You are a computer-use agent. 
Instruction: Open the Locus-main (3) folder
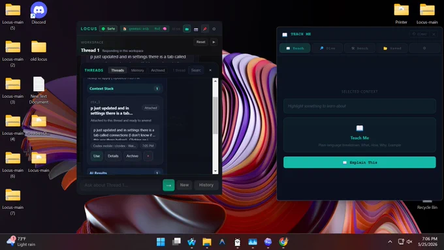click(13, 90)
